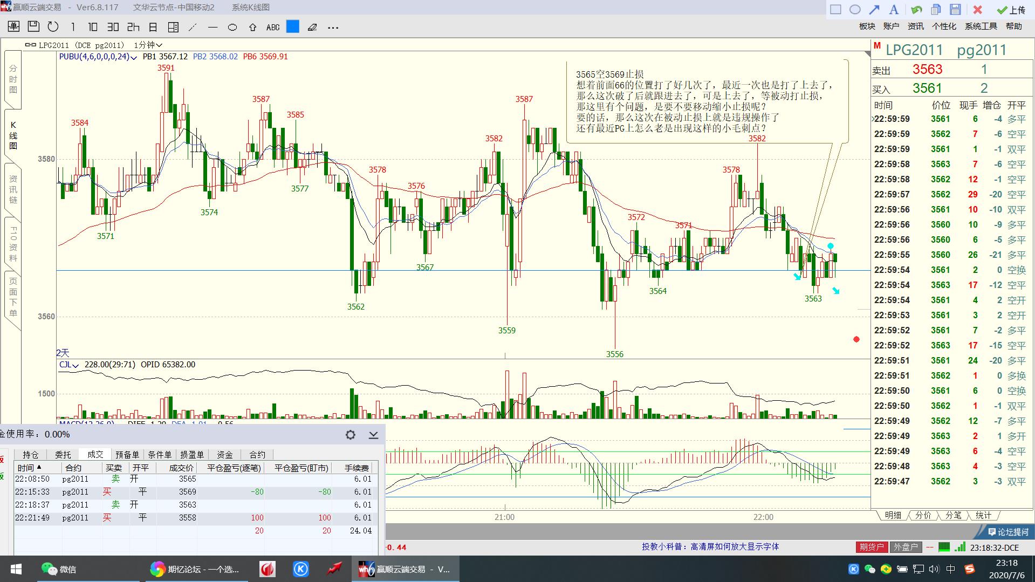Select the ellipse annotation tool in the screenshot bar
Image resolution: width=1035 pixels, height=582 pixels.
[x=855, y=9]
